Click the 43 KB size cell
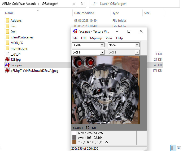183x151 pixels. [158, 65]
